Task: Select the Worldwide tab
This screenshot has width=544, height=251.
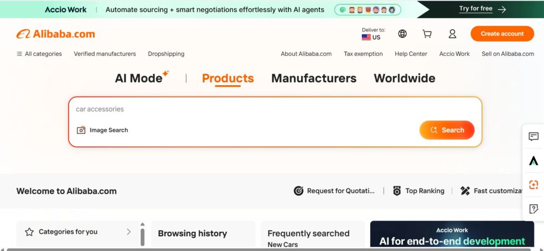Action: (404, 78)
